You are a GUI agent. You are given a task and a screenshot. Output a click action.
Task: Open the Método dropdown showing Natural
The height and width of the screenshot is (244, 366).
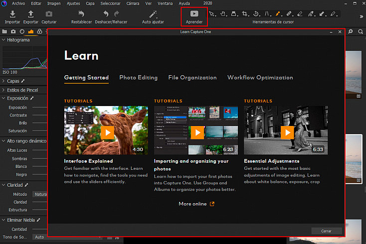[x=40, y=194]
